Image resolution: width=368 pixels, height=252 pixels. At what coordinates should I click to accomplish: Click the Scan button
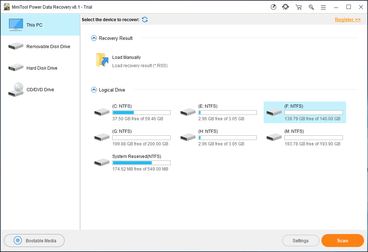click(342, 241)
